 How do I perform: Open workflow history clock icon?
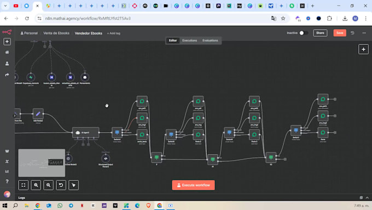pyautogui.click(x=352, y=33)
